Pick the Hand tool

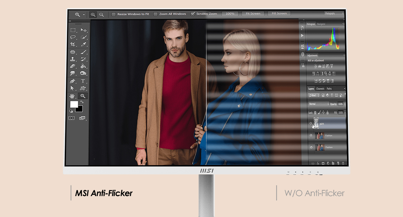tap(73, 96)
